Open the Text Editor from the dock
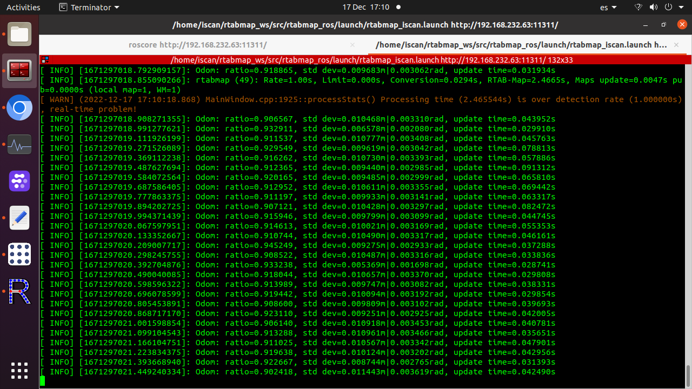The height and width of the screenshot is (389, 692). (x=19, y=218)
